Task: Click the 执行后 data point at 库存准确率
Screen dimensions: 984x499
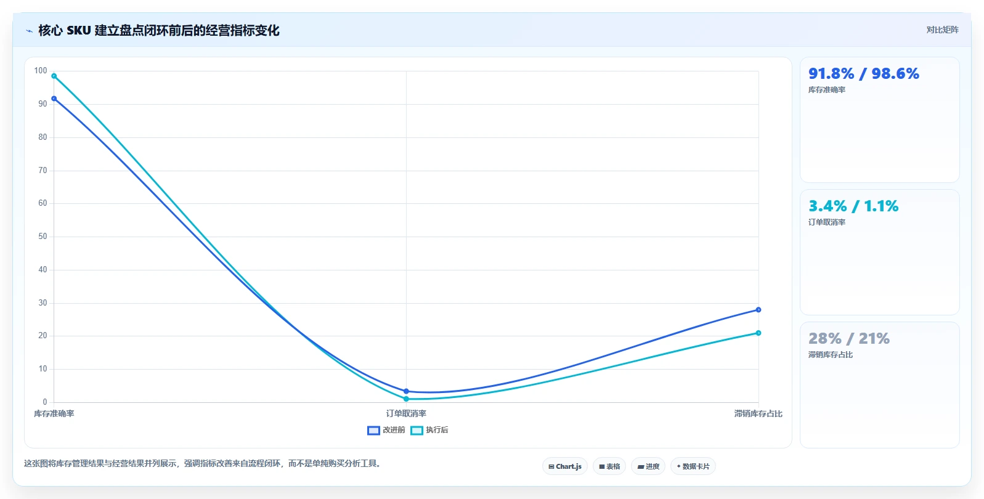Action: 54,76
